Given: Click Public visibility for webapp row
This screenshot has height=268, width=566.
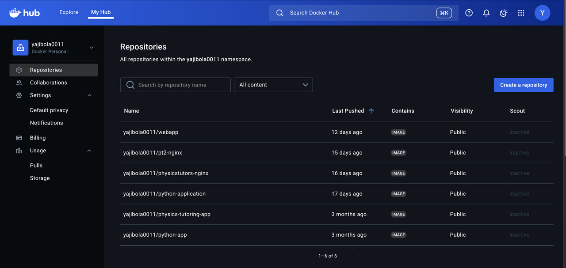Looking at the screenshot, I should tap(458, 132).
